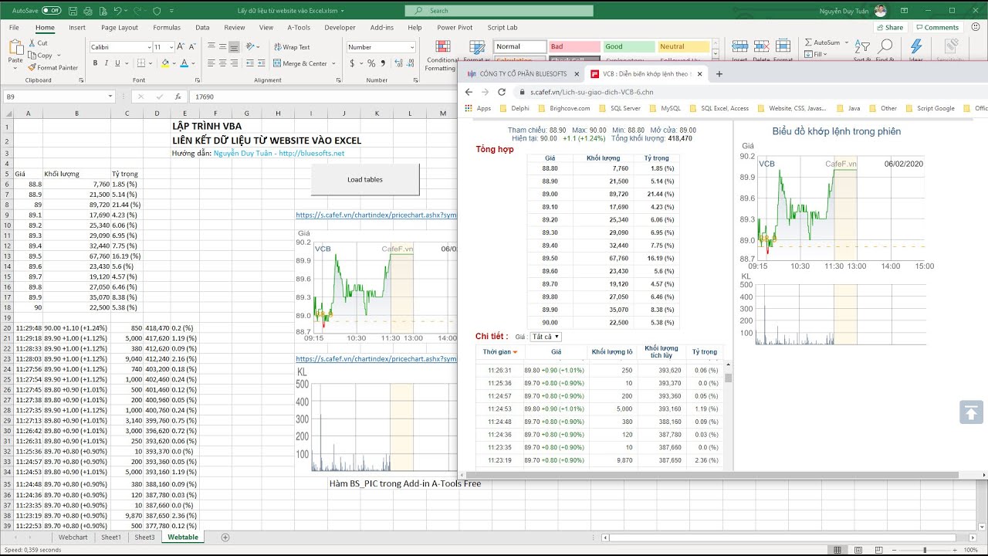Click Decrease Font Size icon
The width and height of the screenshot is (988, 556).
coord(192,47)
